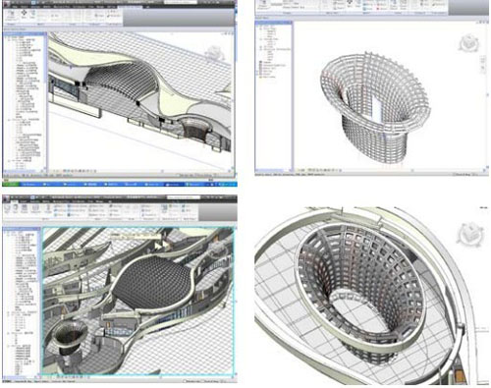Click the ViewCube in the top-right funnel view
Image resolution: width=491 pixels, height=388 pixels.
tap(469, 43)
